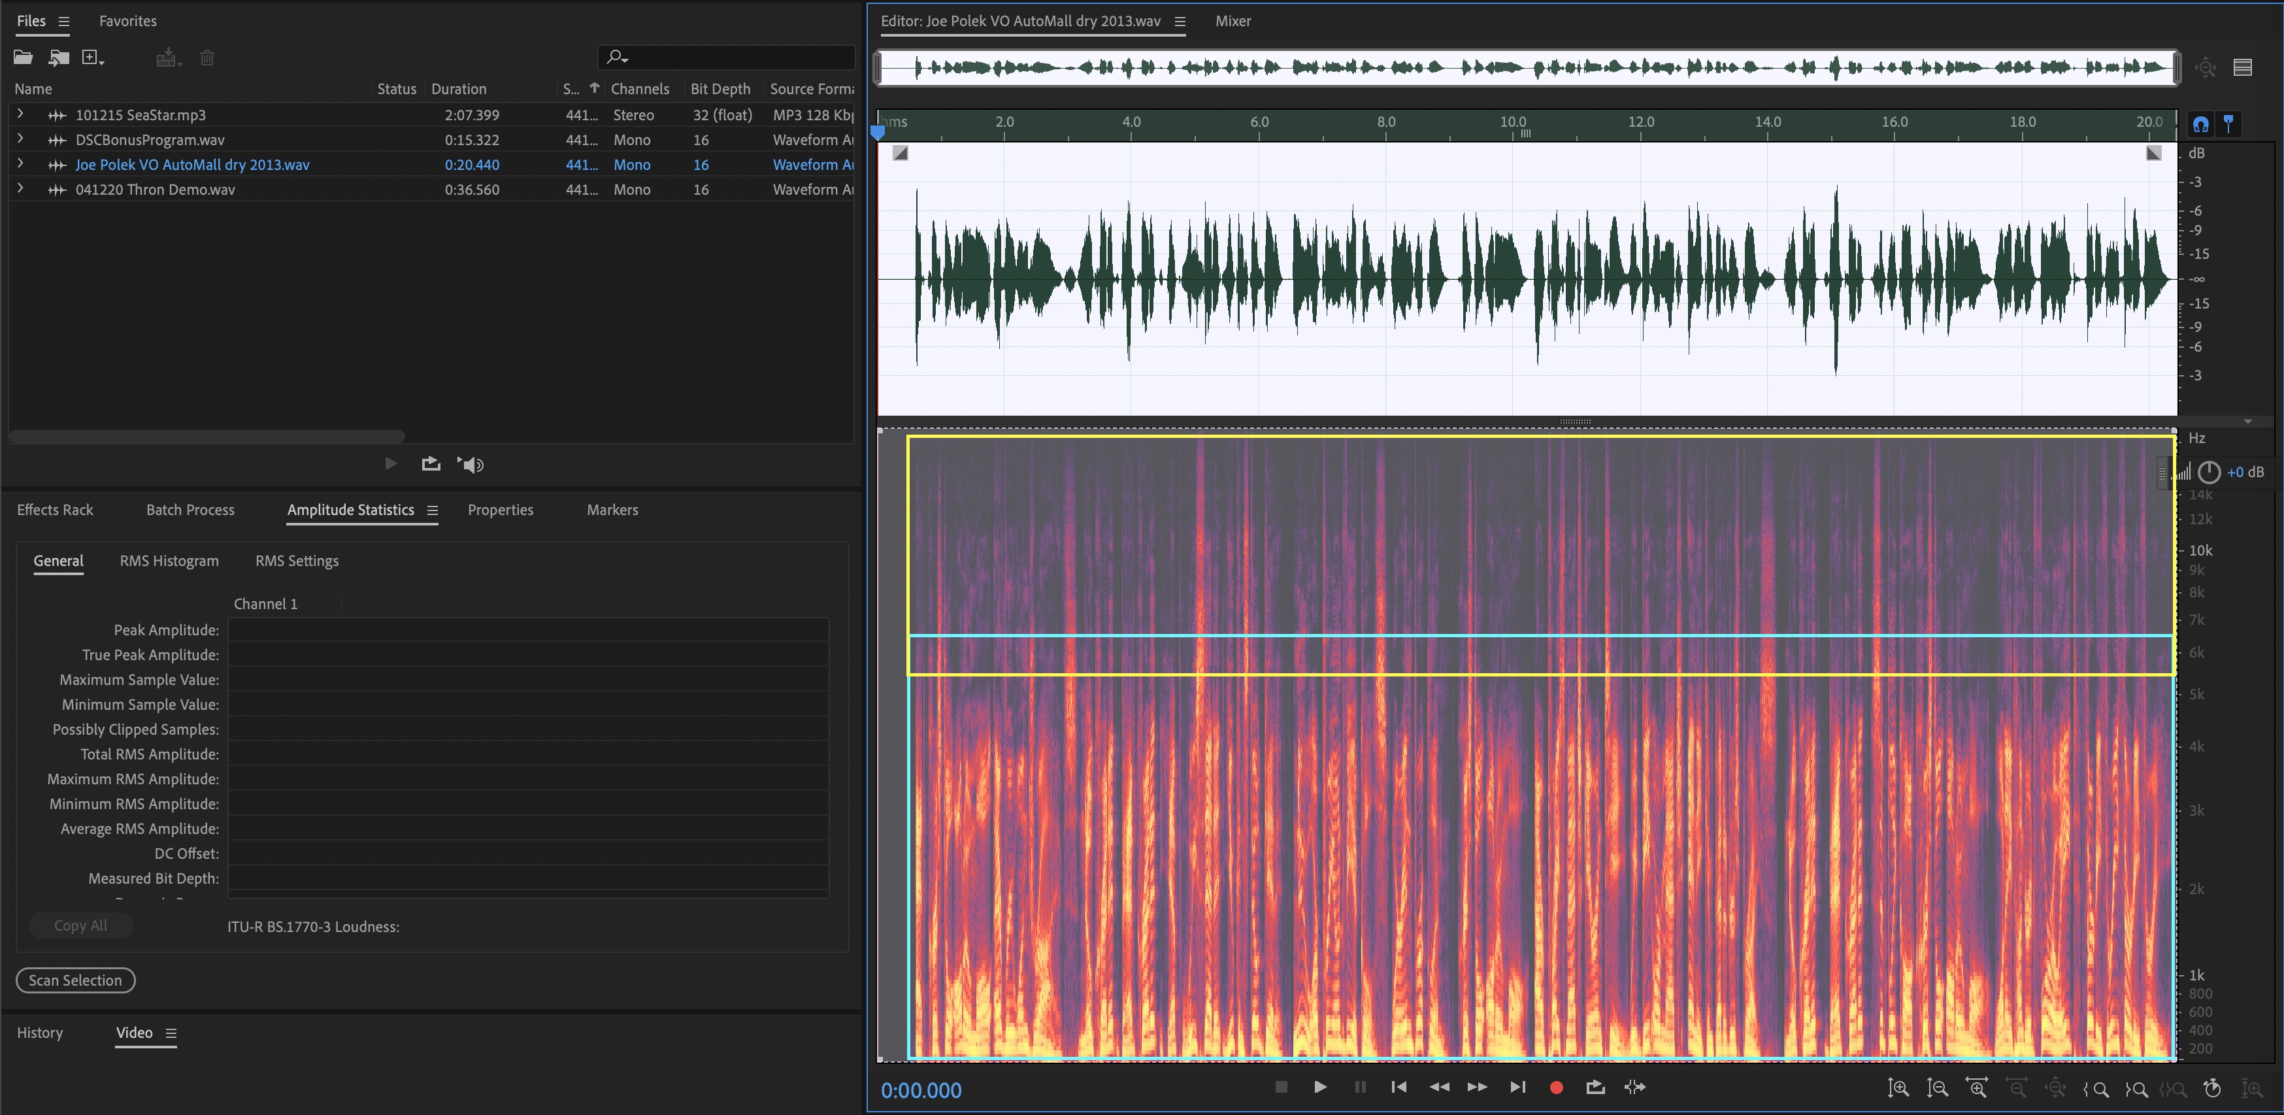The height and width of the screenshot is (1115, 2284).
Task: Click the Play button in transport
Action: click(1319, 1088)
